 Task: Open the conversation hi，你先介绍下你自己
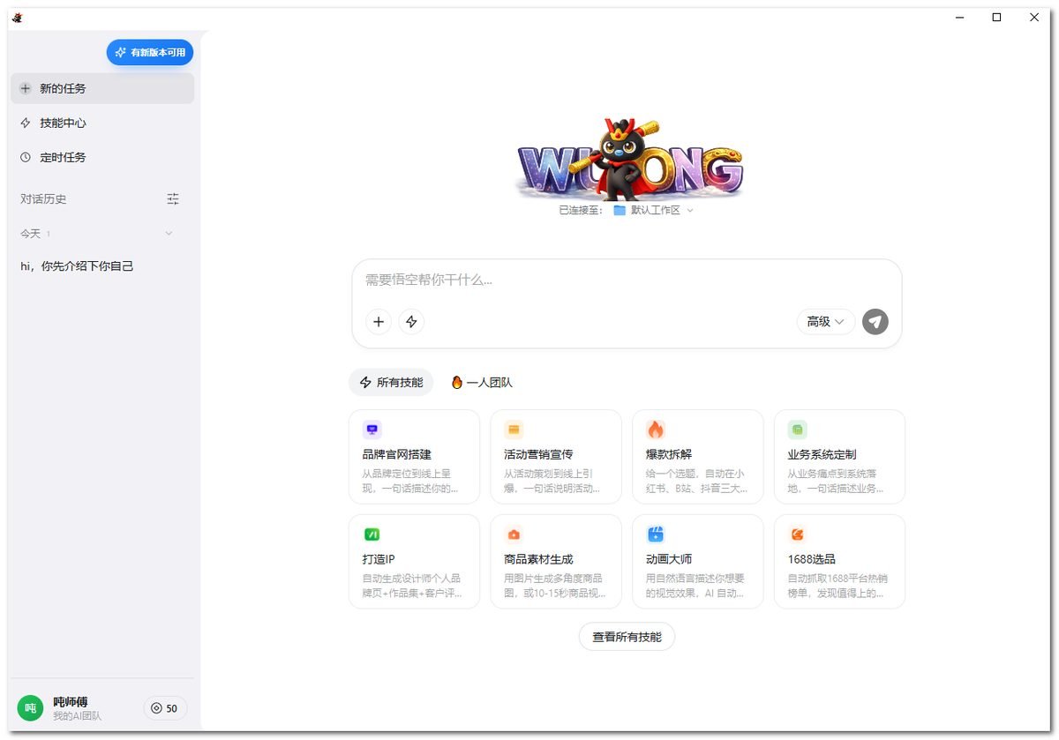102,266
